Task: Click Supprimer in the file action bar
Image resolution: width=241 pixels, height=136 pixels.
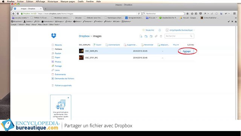Action: (130, 45)
